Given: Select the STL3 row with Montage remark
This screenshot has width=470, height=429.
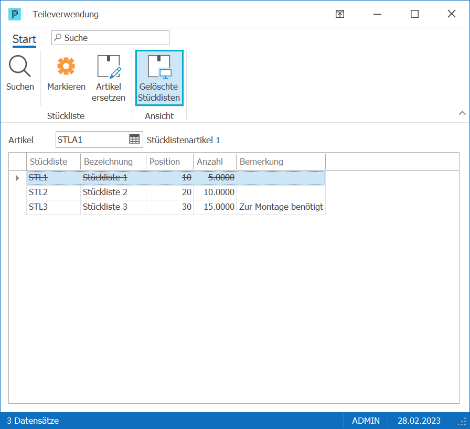Looking at the screenshot, I should (176, 207).
